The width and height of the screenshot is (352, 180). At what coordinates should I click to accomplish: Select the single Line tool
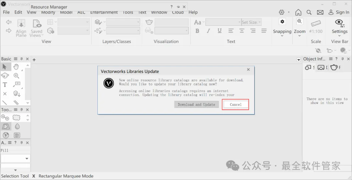tap(5, 103)
